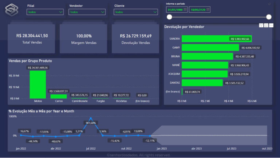Select the SANDRA bar in Devolução chart
Viewport: 280px width, 158px height.
click(217, 39)
